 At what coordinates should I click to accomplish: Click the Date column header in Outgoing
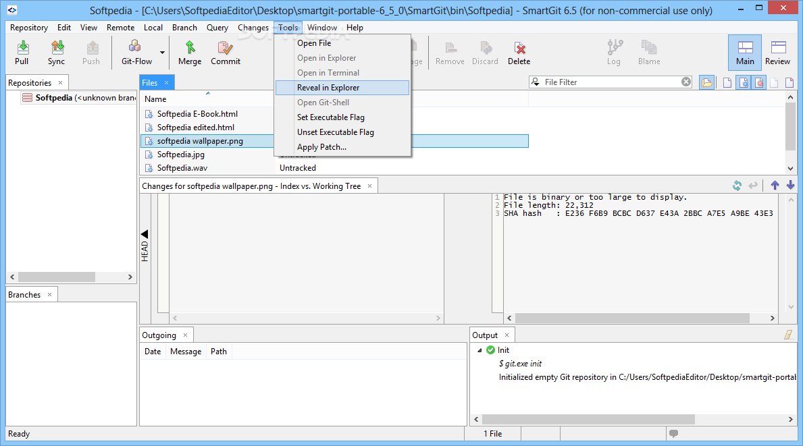click(153, 352)
